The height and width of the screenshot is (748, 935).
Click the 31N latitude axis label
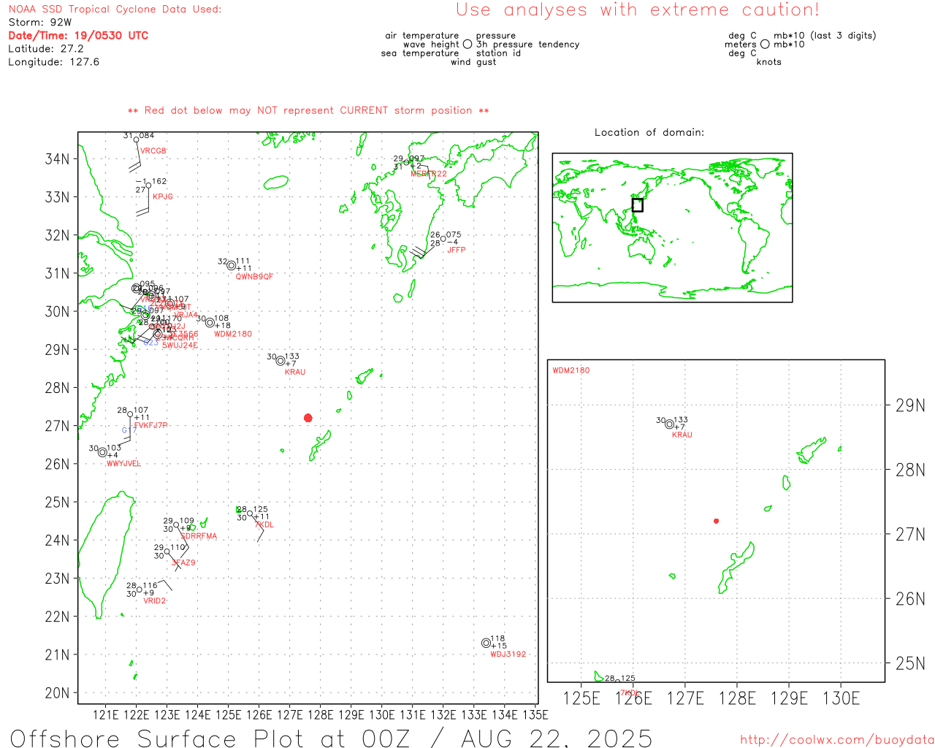58,273
